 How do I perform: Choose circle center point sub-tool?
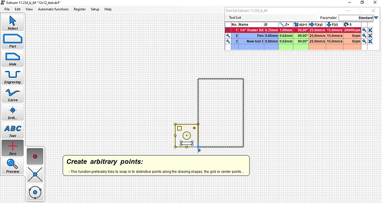[35, 192]
